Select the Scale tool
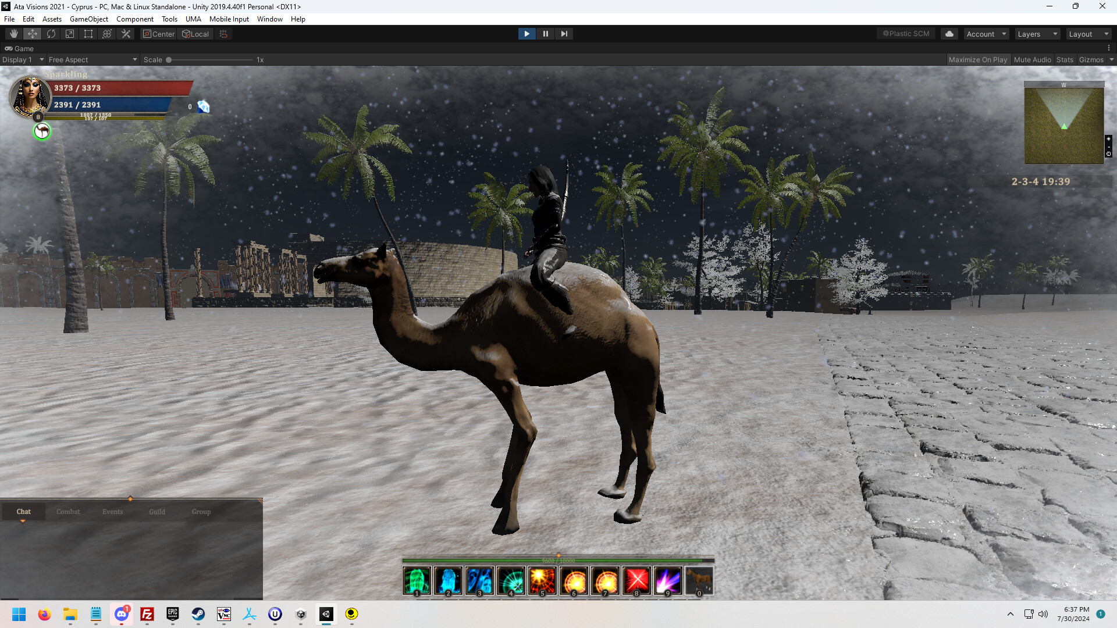Screen dimensions: 1117x628 pyautogui.click(x=70, y=34)
